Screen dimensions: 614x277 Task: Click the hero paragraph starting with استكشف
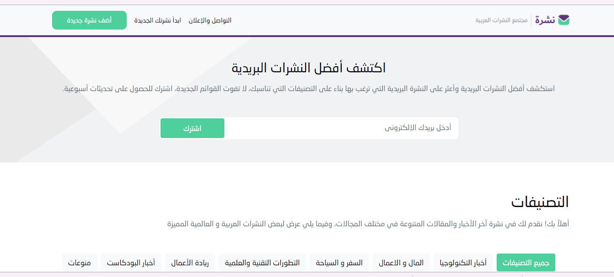(308, 89)
